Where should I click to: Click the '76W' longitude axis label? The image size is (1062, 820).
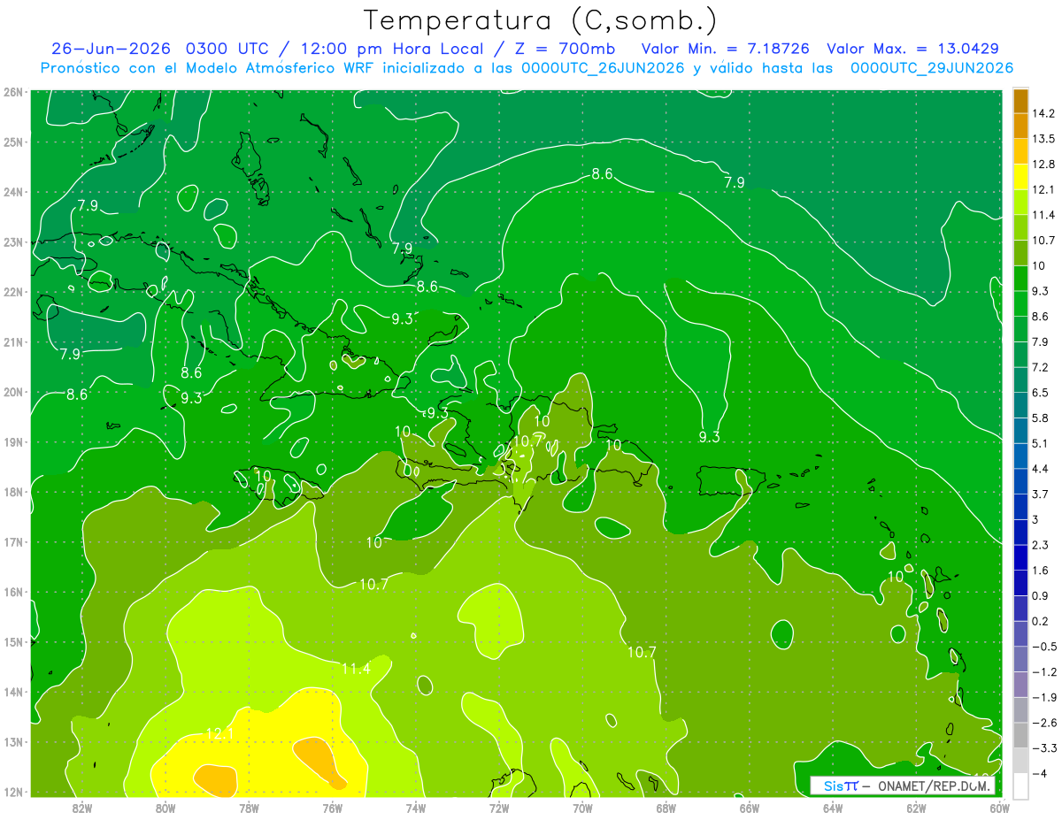click(332, 808)
